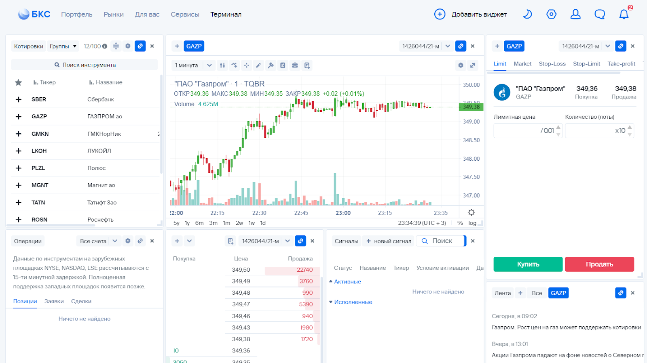Select the 5y chart range
Viewport: 647px width, 363px height.
176,223
